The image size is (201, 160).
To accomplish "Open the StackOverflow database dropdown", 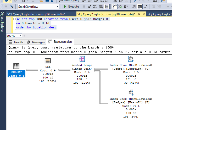I will [58, 7].
